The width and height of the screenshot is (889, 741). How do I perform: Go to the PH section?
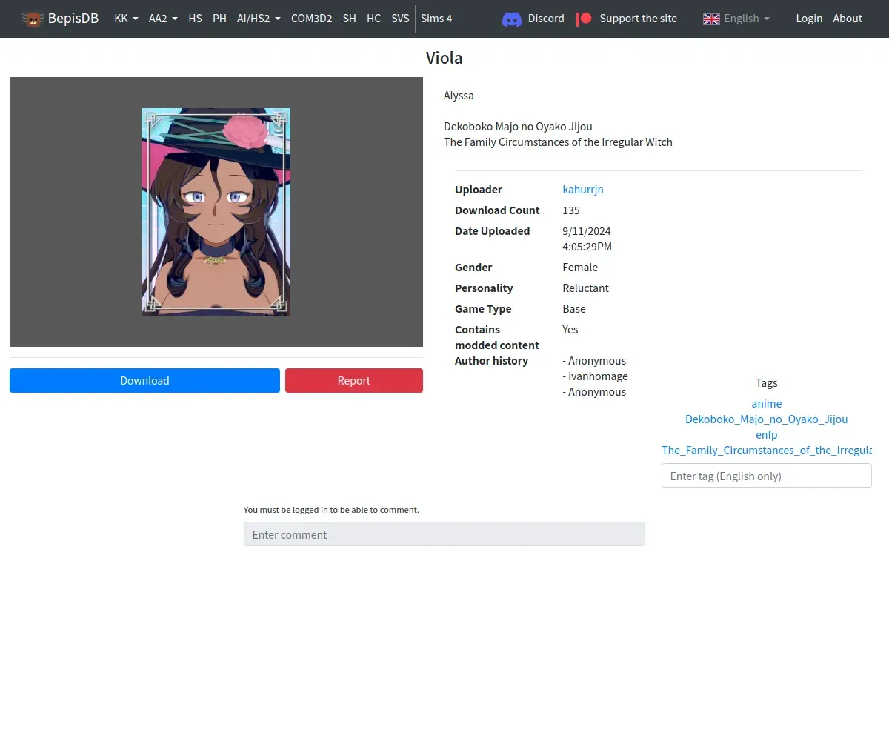pos(219,19)
